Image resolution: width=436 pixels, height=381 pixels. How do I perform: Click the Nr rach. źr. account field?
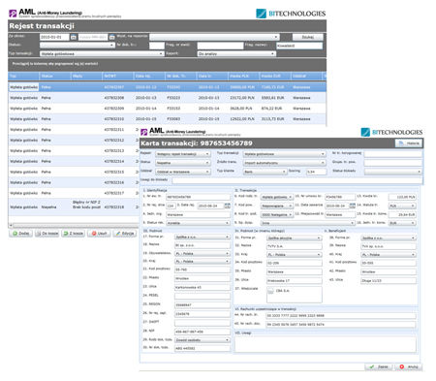tap(341, 315)
